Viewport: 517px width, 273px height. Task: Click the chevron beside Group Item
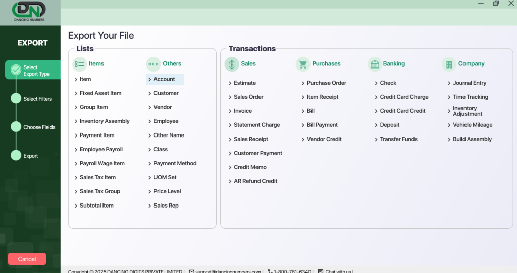[76, 108]
